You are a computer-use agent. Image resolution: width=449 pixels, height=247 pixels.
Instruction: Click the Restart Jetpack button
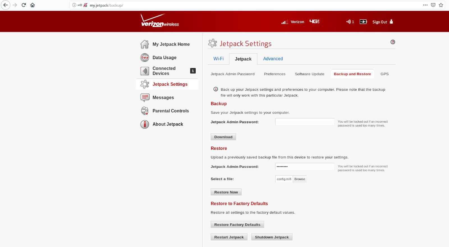coord(229,237)
